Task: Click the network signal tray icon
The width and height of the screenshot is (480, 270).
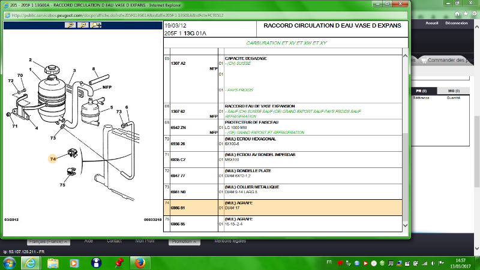Action: 424,263
